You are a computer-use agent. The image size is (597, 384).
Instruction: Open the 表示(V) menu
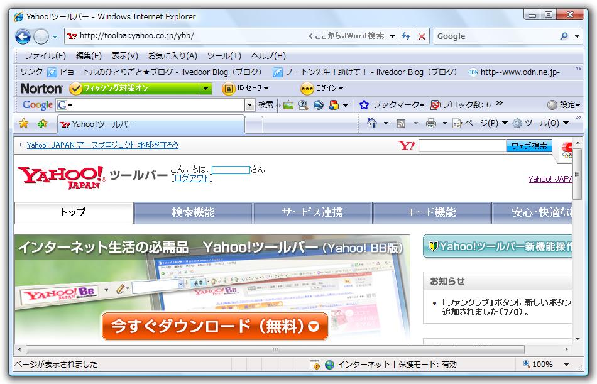tap(124, 56)
